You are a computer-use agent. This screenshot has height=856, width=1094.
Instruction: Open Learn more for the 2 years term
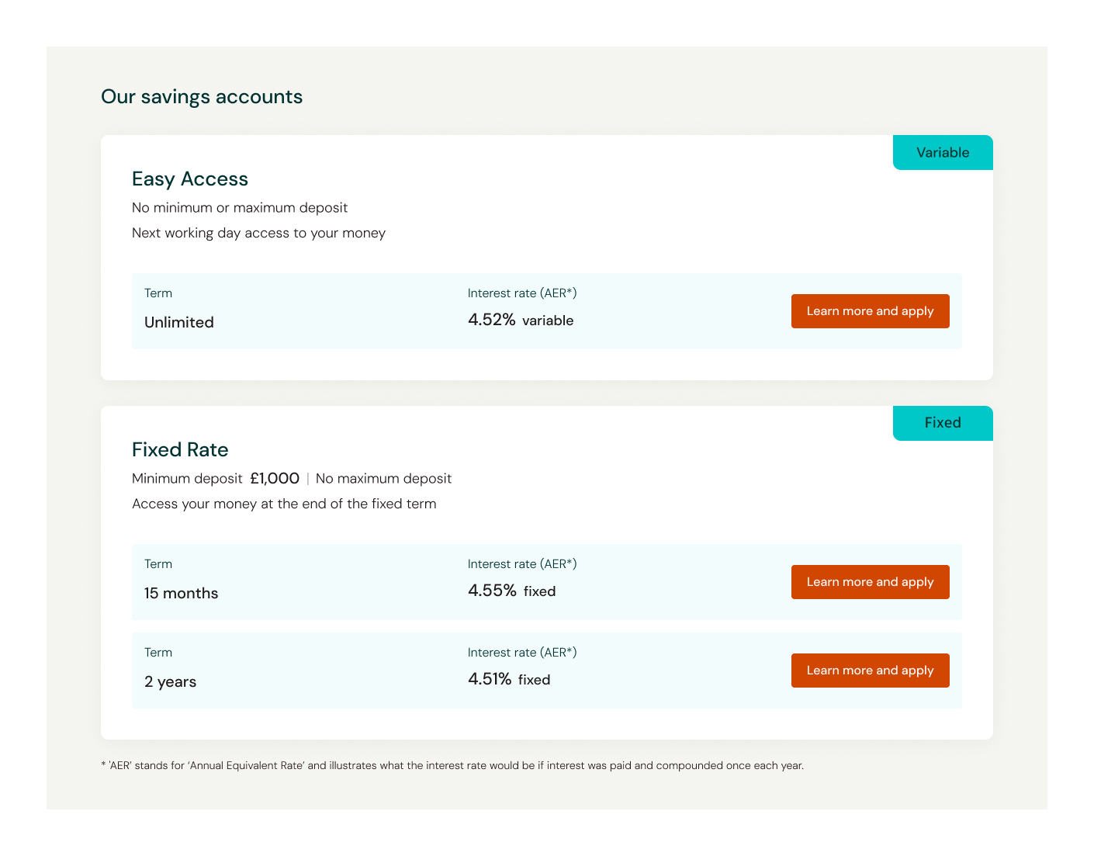pyautogui.click(x=870, y=671)
